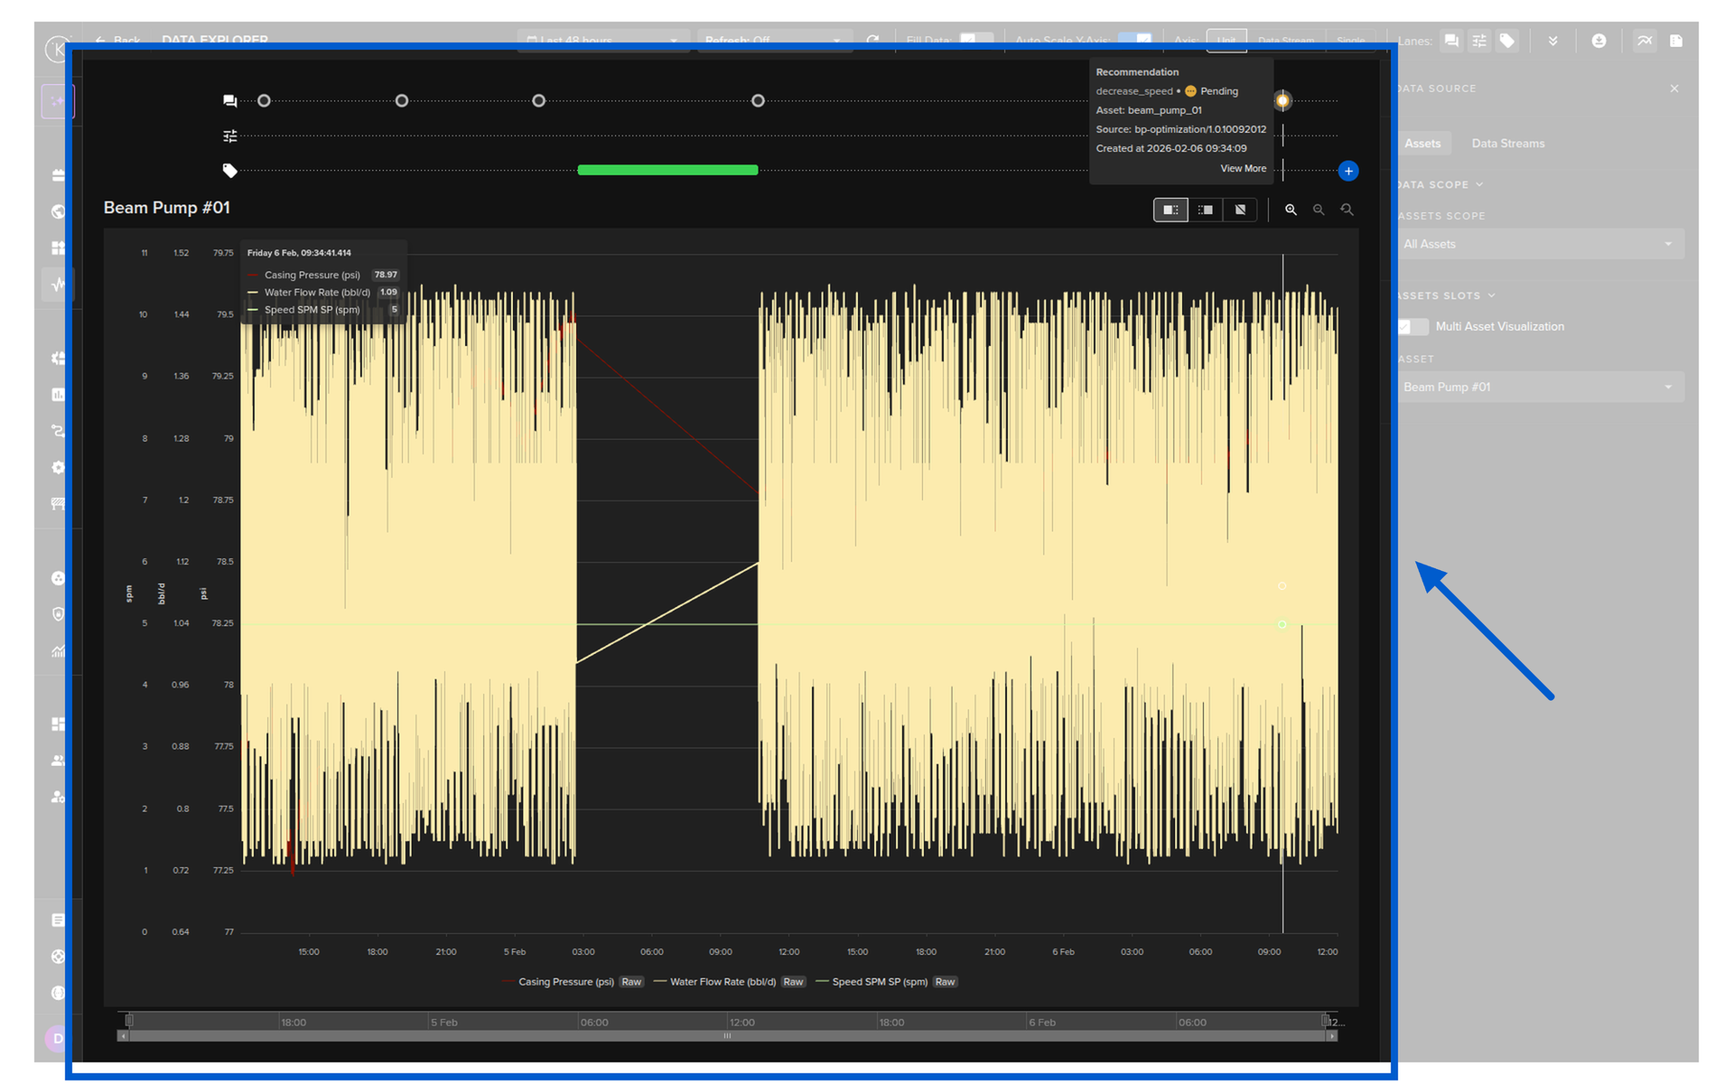1734x1084 pixels.
Task: Toggle the Auto Scale Y-Axis switch
Action: 1134,39
